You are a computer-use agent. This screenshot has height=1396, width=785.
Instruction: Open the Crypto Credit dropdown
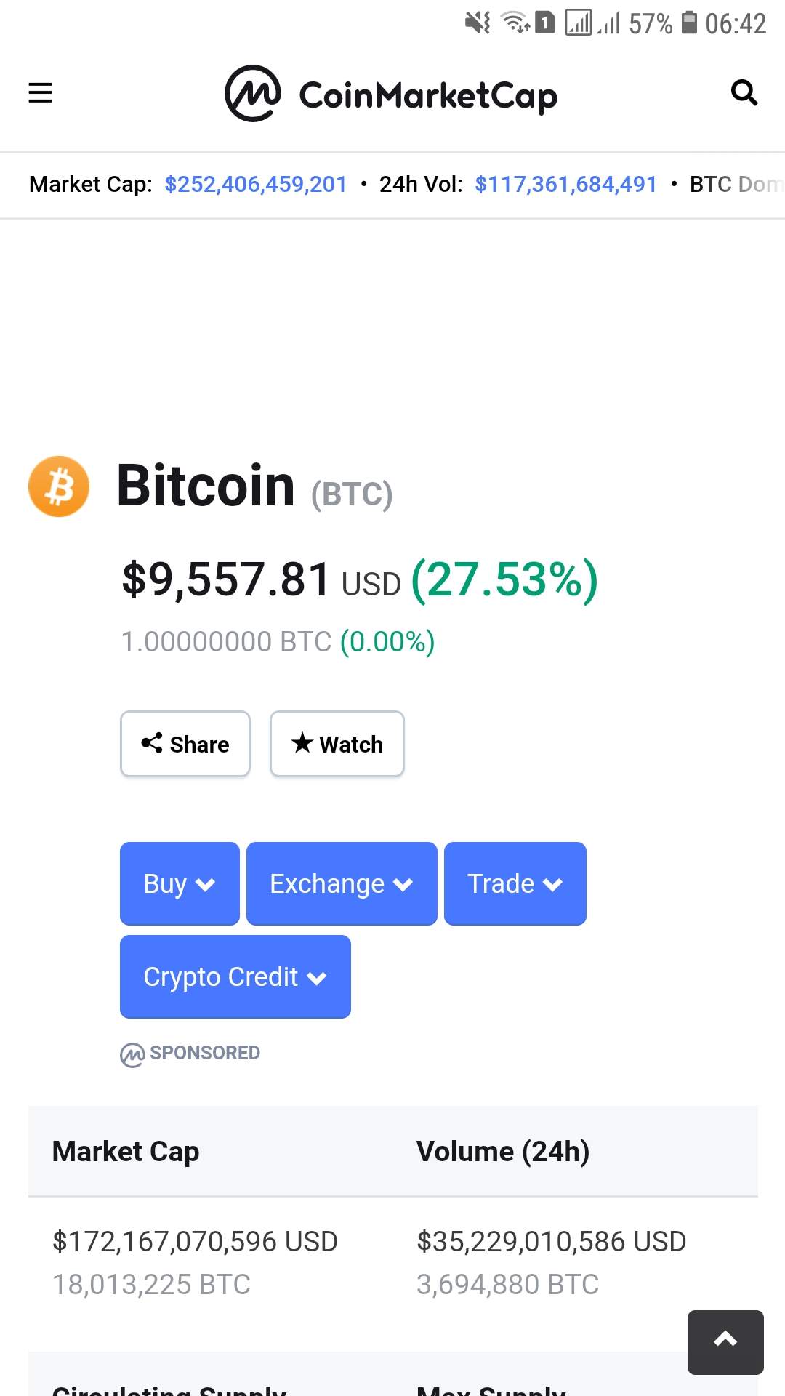tap(235, 976)
